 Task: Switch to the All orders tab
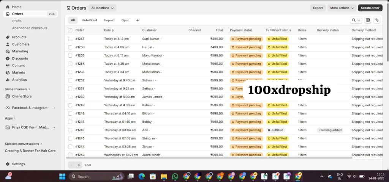(x=73, y=20)
